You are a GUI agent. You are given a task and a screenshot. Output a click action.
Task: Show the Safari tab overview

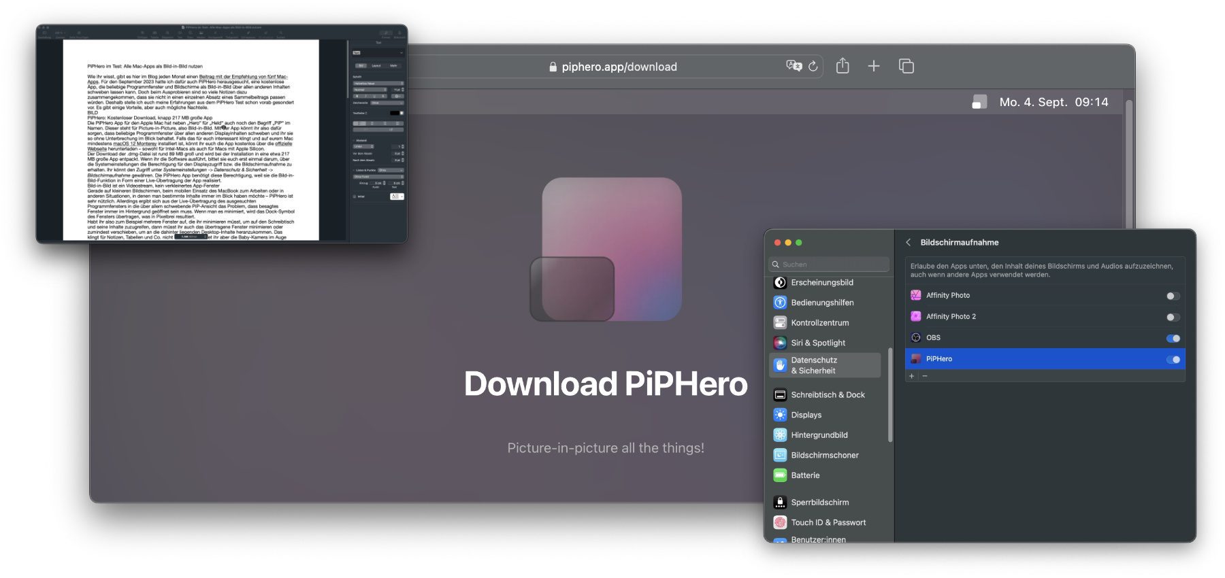[906, 66]
